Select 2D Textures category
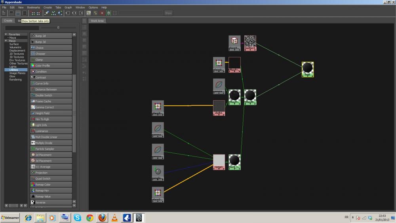 tap(17, 54)
